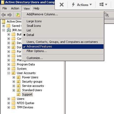Click the Forward arrow toolbar icon

tap(9, 15)
